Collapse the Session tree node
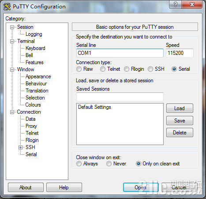The height and width of the screenshot is (199, 206). pyautogui.click(x=12, y=27)
